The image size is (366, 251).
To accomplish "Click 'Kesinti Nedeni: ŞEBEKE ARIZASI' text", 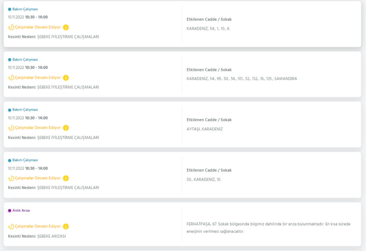I will [37, 236].
